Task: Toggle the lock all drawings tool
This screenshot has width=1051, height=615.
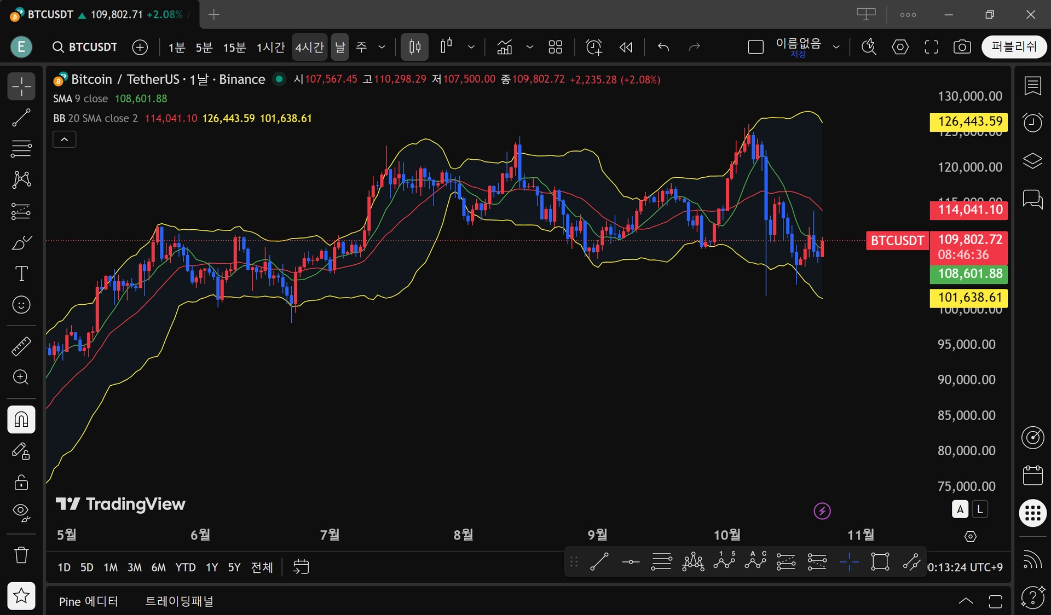Action: 21,482
